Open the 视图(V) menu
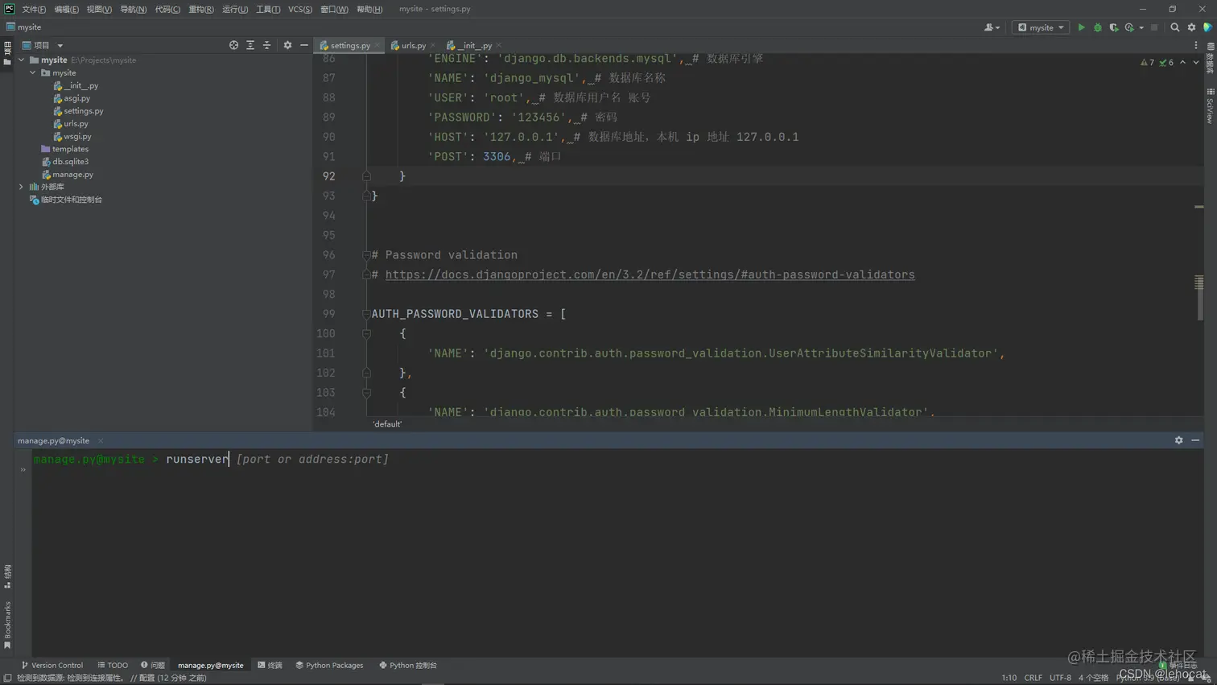Screen dimensions: 1217x685 point(99,9)
